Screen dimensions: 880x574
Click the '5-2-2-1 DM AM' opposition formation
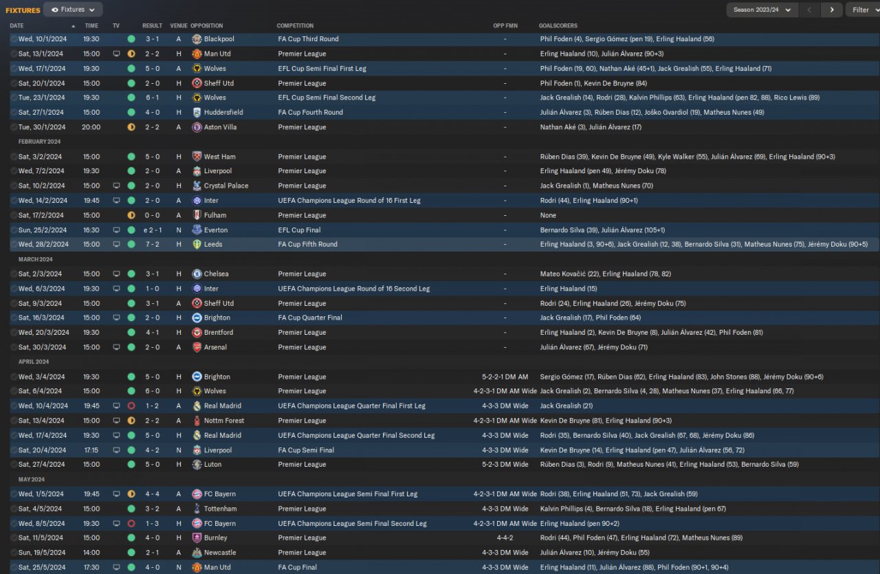tap(505, 377)
